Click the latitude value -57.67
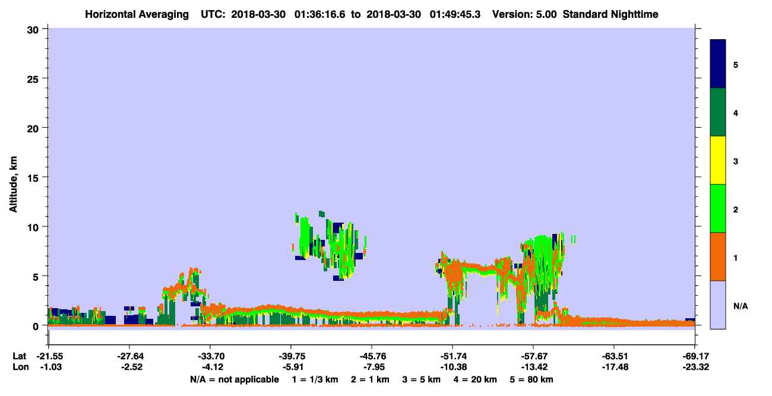This screenshot has height=396, width=772. (533, 356)
